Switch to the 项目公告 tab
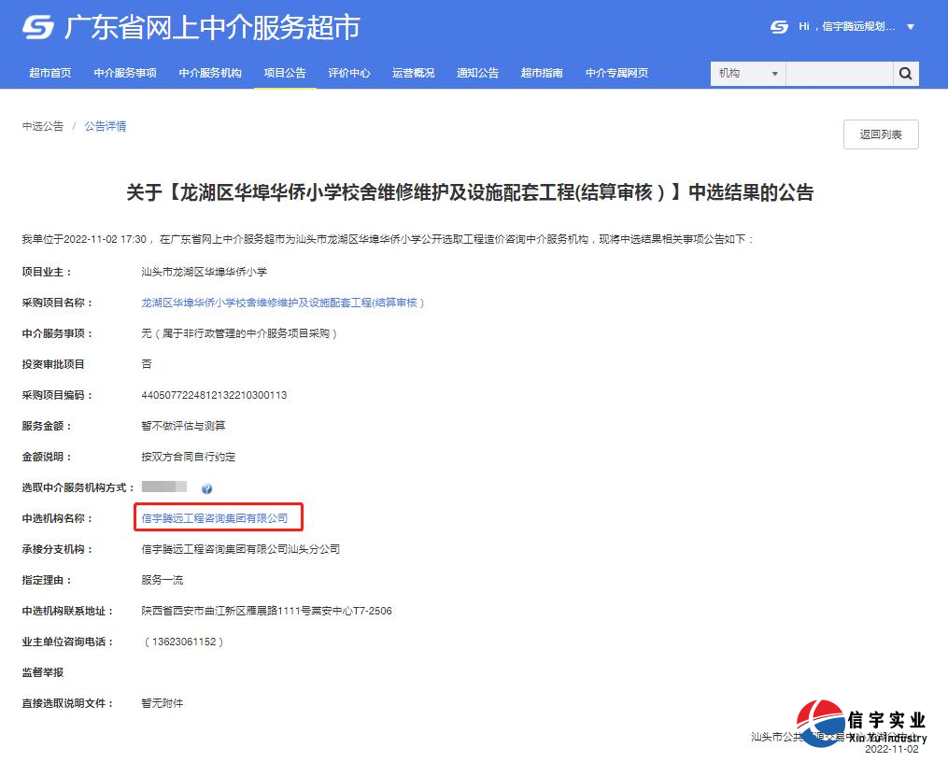948x762 pixels. [x=285, y=72]
